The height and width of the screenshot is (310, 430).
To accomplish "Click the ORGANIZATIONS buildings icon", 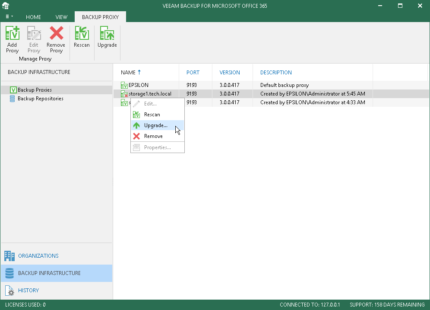I will (9, 256).
